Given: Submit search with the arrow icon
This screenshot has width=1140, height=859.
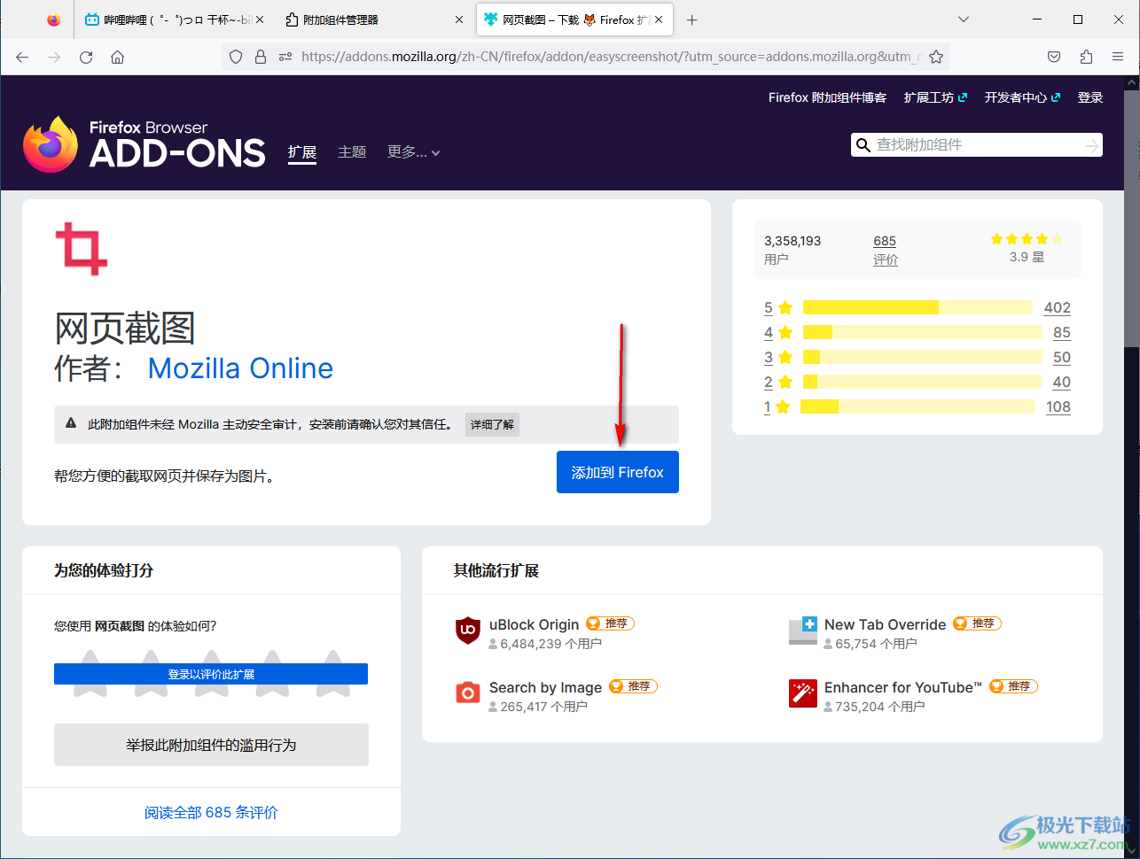Looking at the screenshot, I should [1091, 145].
